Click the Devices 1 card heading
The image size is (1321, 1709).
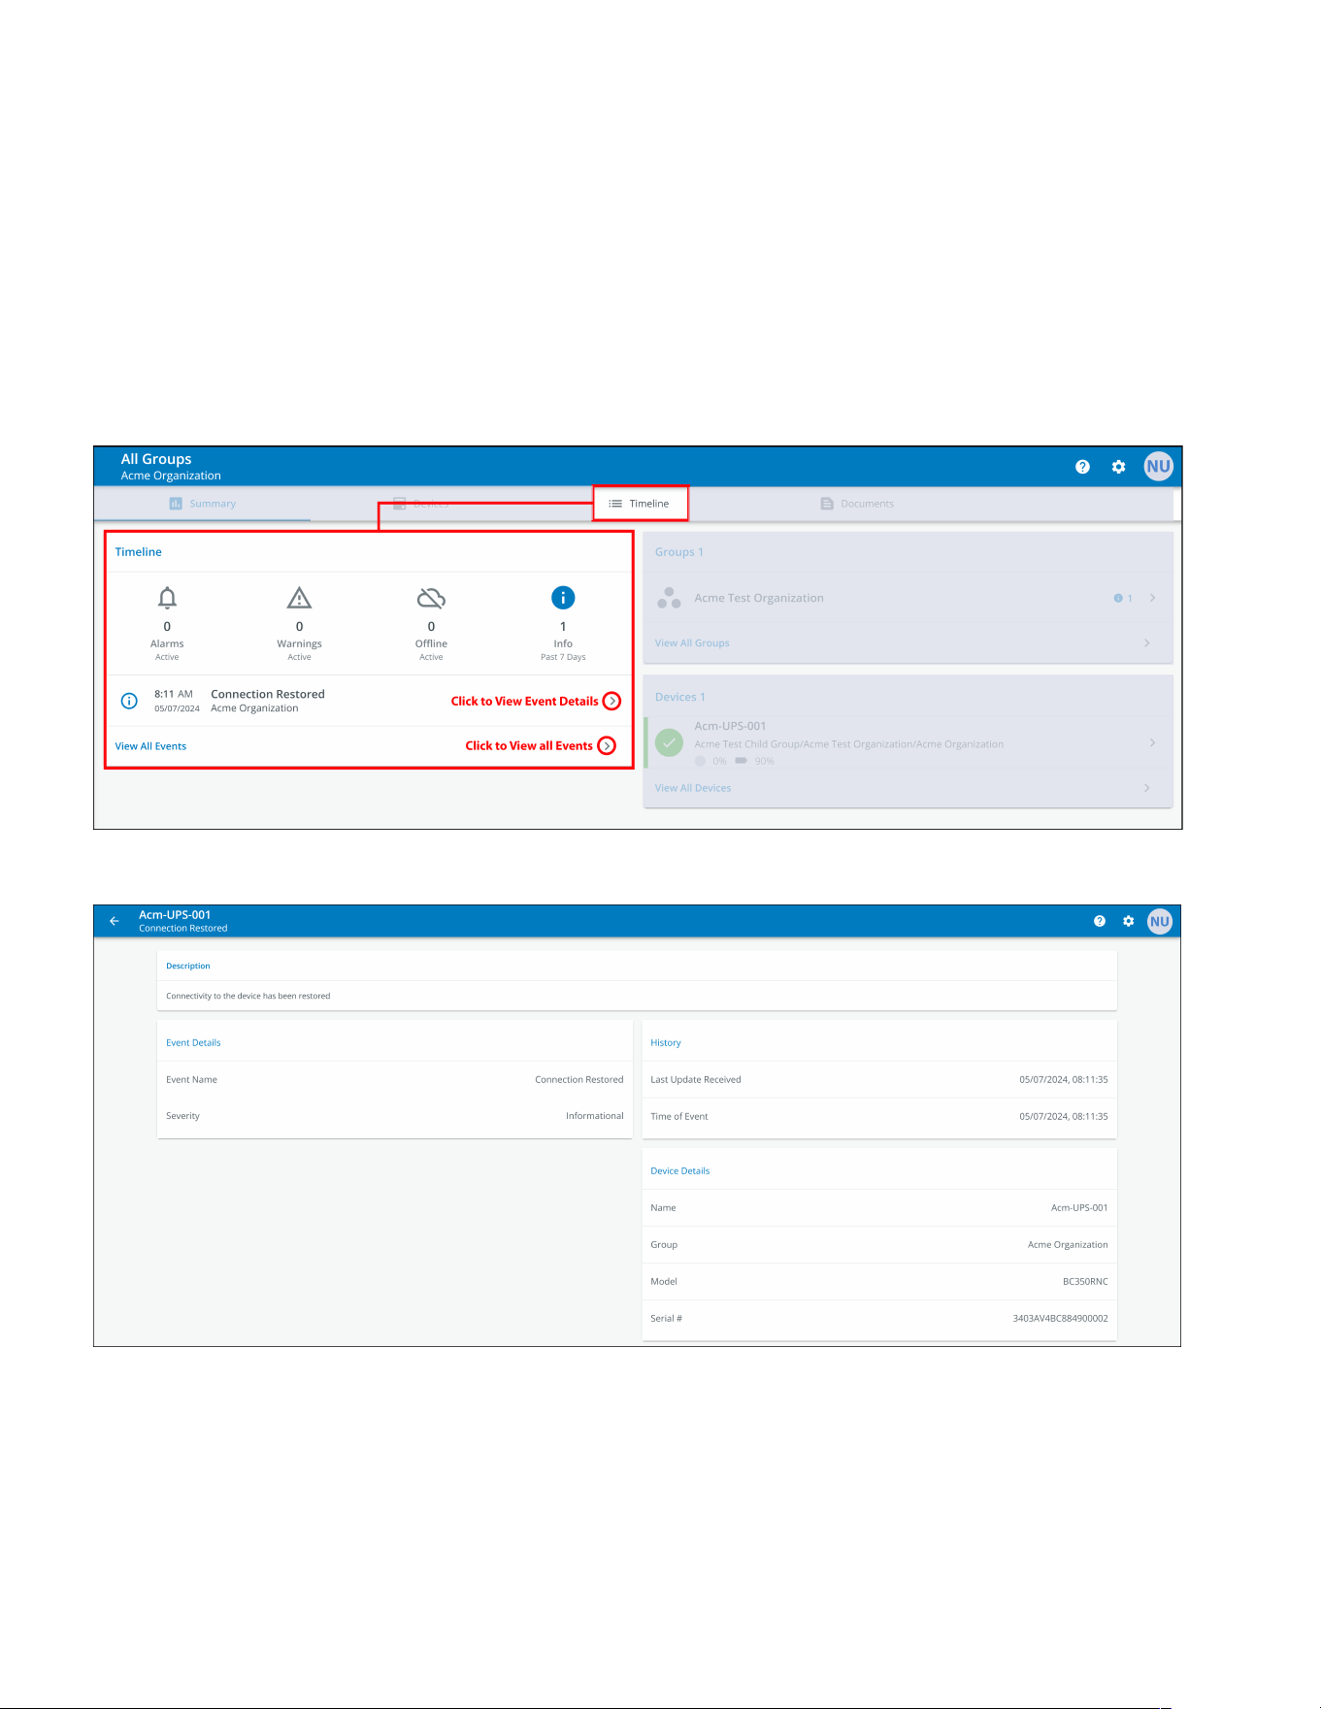click(x=680, y=697)
